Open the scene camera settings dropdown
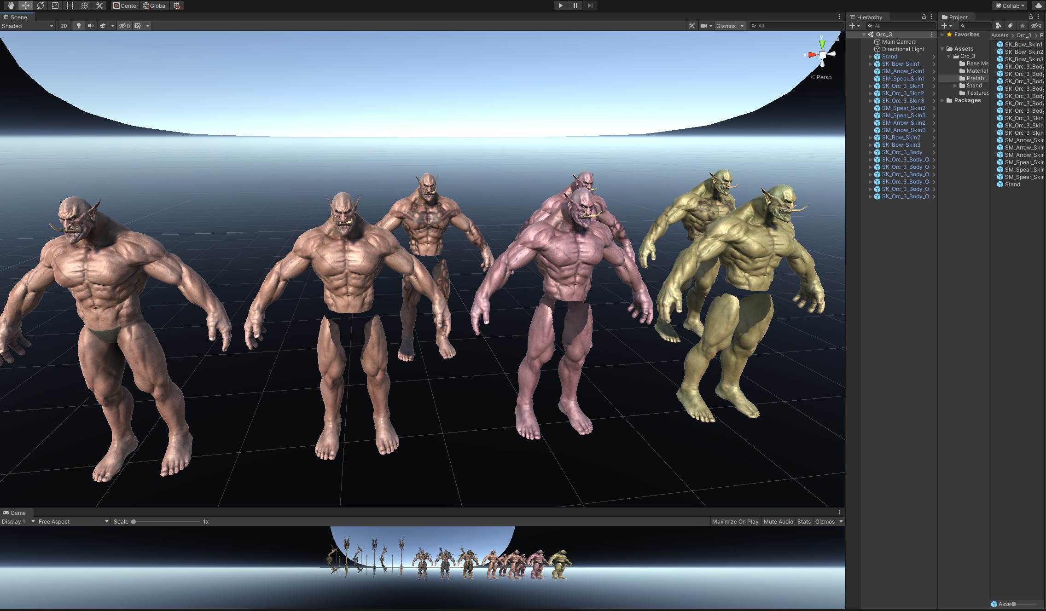 tap(706, 26)
